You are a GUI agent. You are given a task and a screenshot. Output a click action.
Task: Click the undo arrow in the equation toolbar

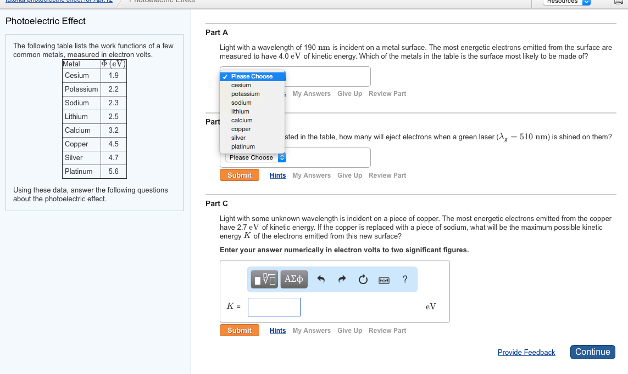[x=321, y=279]
